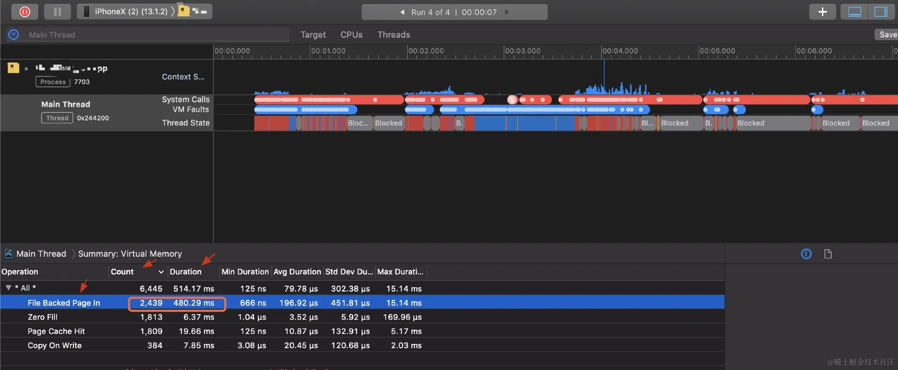This screenshot has width=898, height=370.
Task: Open the document inspector icon
Action: pyautogui.click(x=828, y=254)
